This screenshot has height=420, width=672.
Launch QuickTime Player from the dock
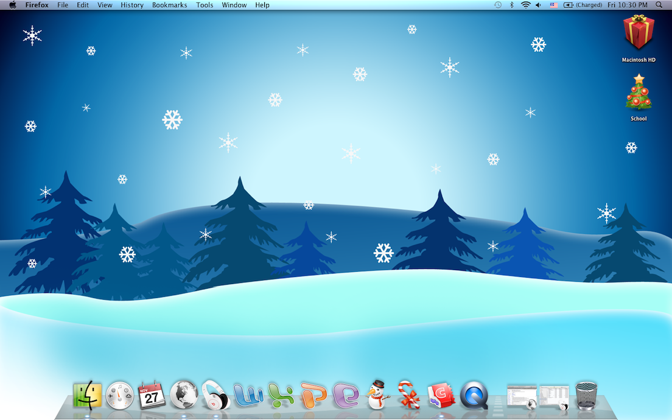(x=474, y=395)
